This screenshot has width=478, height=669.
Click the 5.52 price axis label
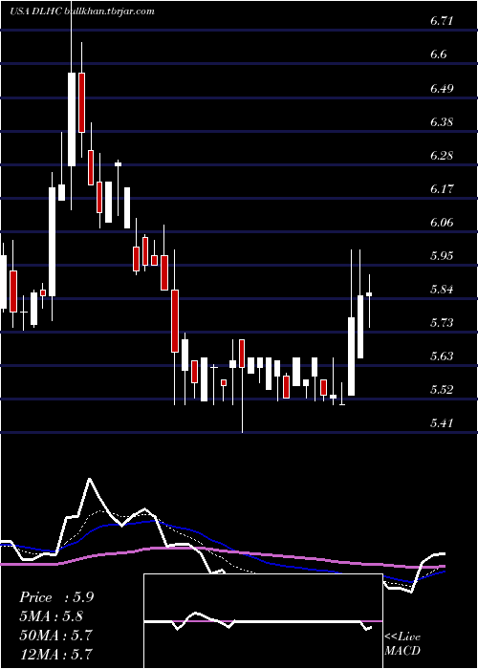tap(442, 390)
